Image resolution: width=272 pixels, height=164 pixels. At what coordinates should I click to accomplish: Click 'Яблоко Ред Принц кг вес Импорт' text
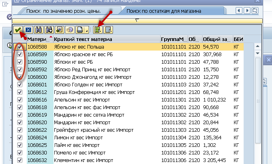tap(92, 70)
